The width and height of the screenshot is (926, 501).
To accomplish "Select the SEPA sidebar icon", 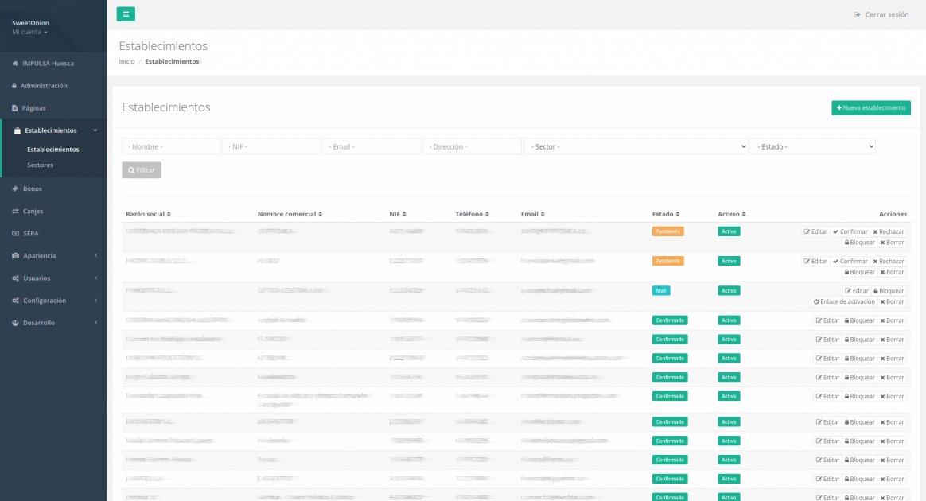I will point(18,233).
